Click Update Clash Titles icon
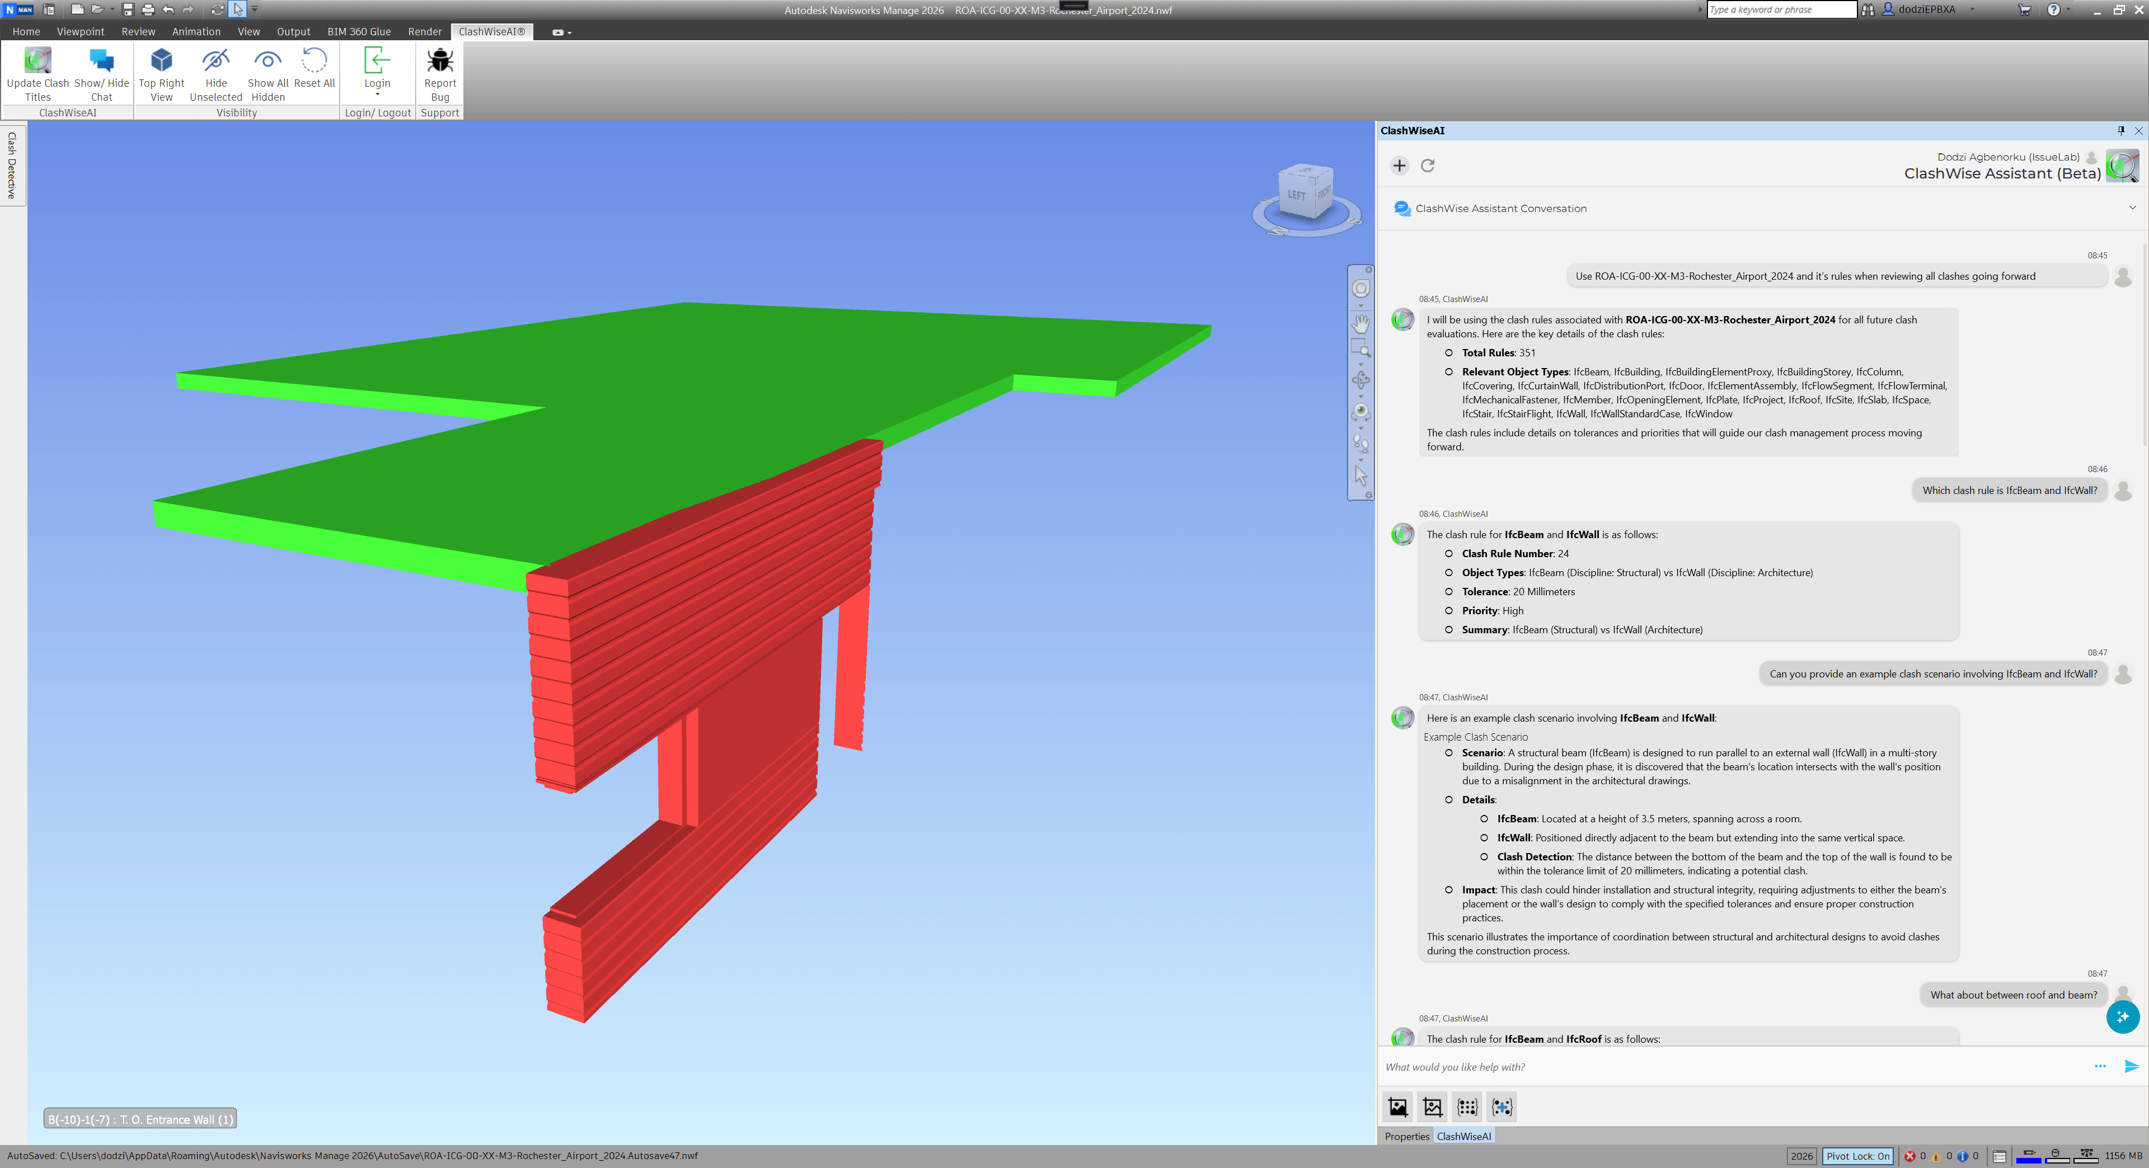Image resolution: width=2149 pixels, height=1168 pixels. [x=37, y=61]
